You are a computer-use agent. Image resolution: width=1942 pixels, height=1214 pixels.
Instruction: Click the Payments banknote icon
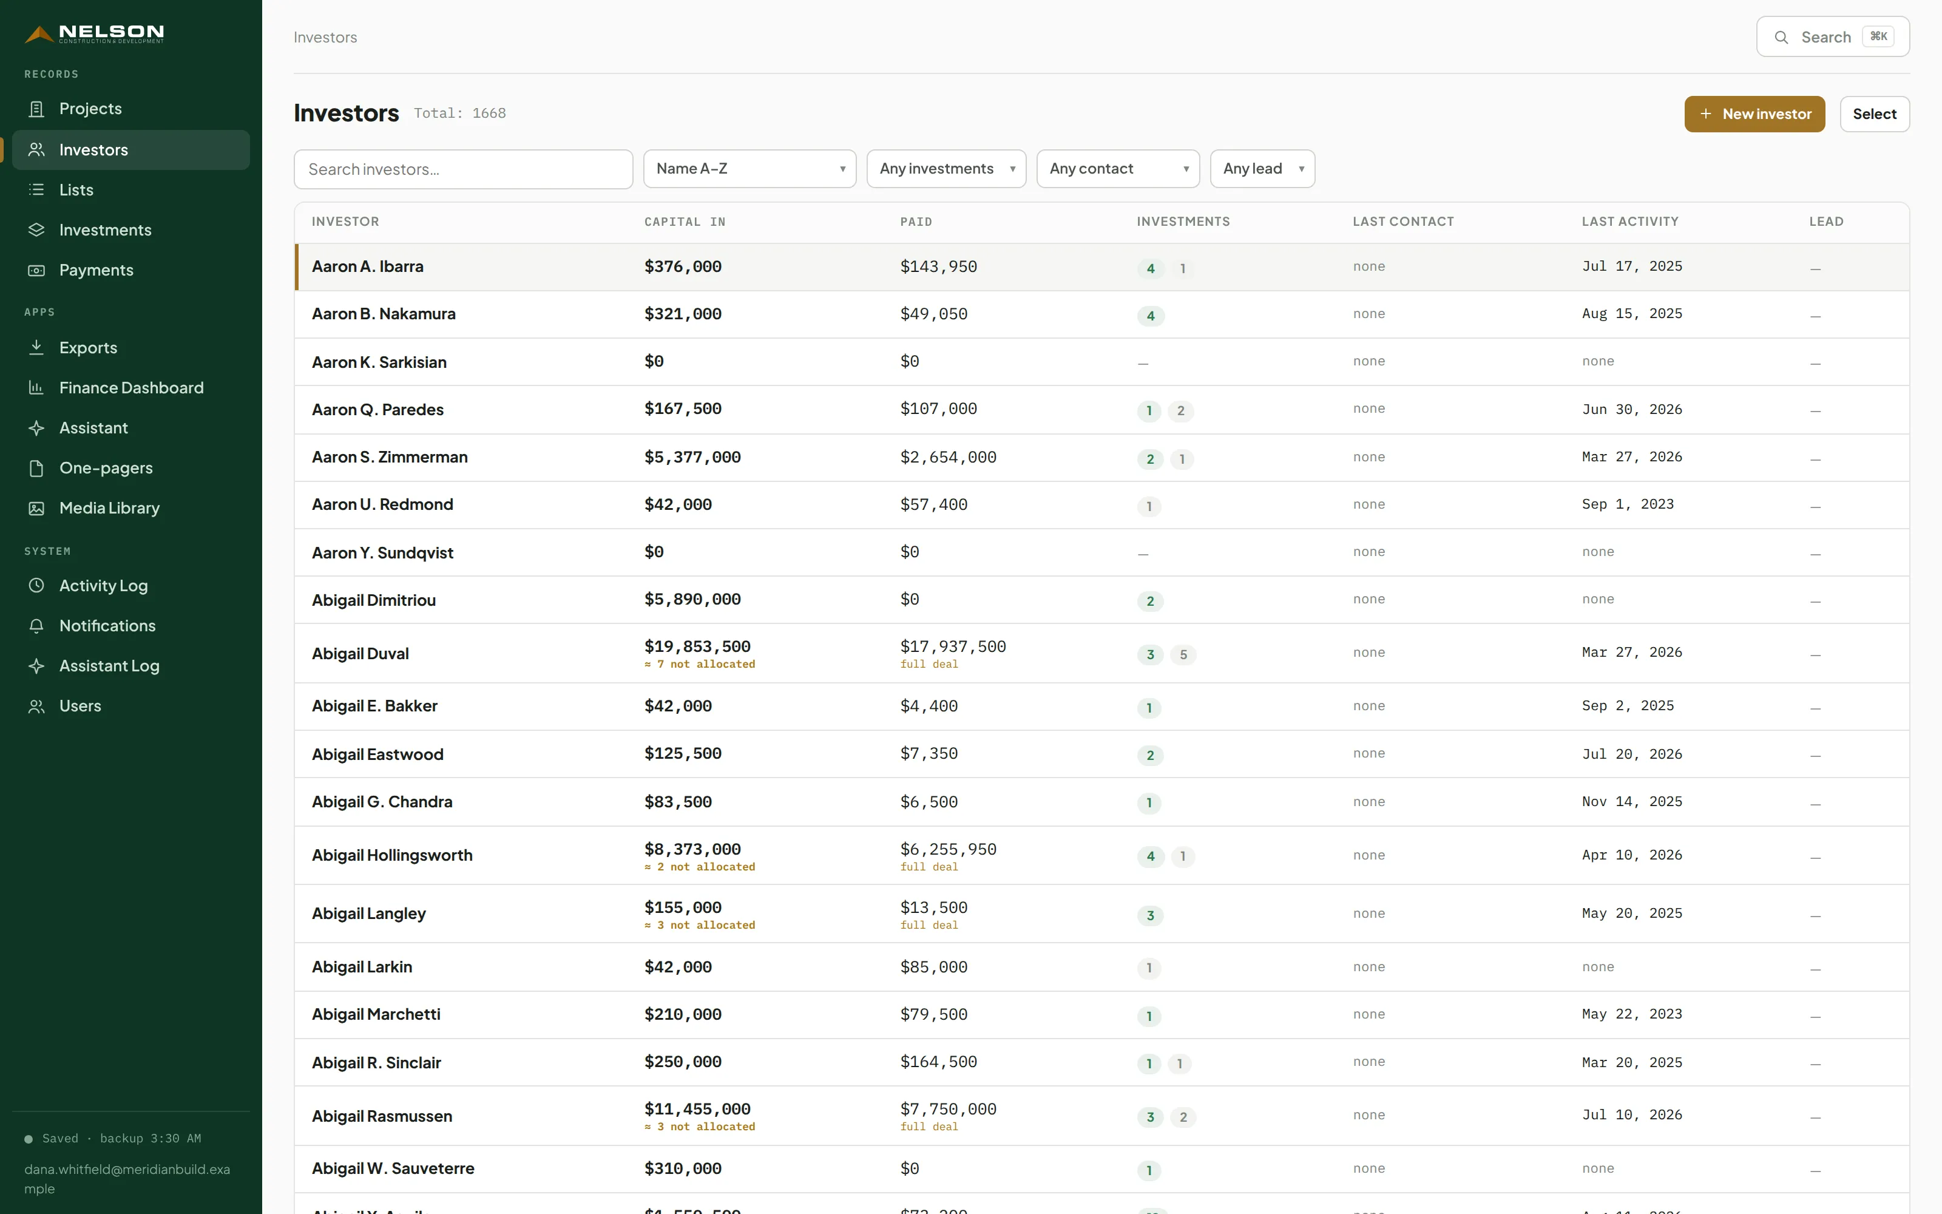pyautogui.click(x=36, y=270)
